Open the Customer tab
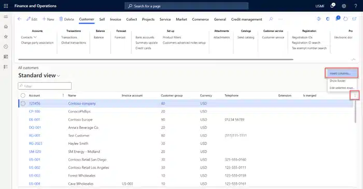The height and width of the screenshot is (189, 363). coord(87,19)
